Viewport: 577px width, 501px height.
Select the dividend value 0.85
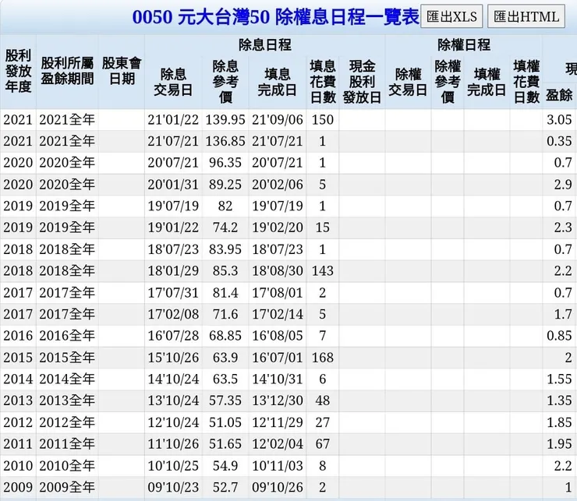coord(559,336)
